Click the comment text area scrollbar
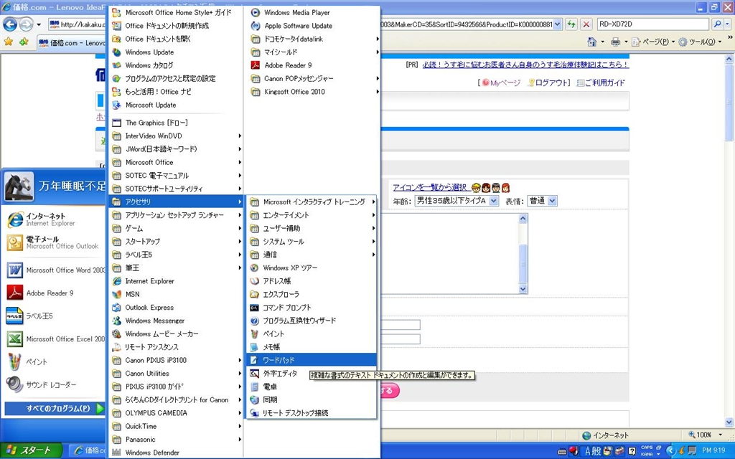 pos(523,253)
